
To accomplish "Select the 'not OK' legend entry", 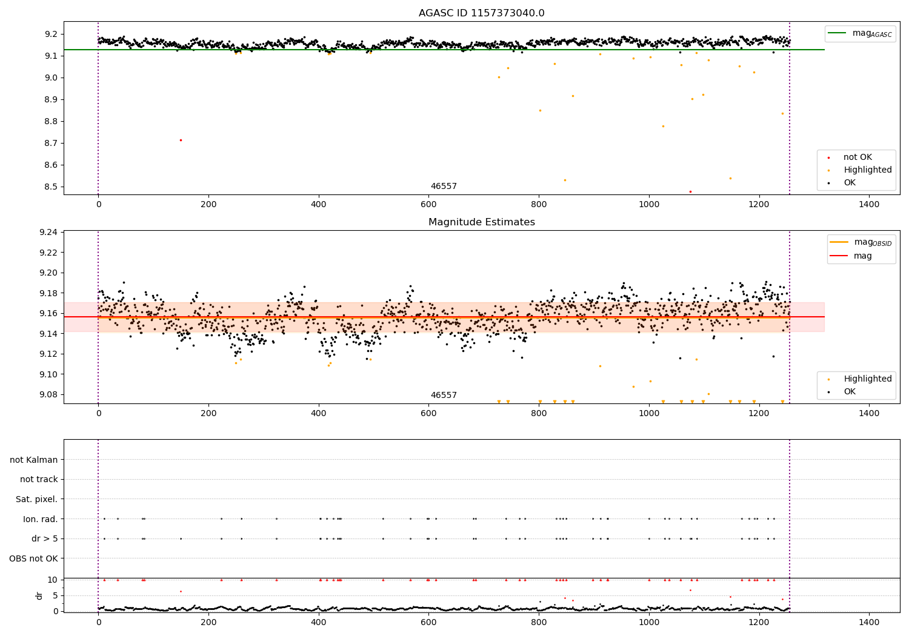I will coord(857,157).
